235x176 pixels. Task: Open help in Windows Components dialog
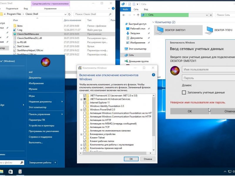[153, 75]
